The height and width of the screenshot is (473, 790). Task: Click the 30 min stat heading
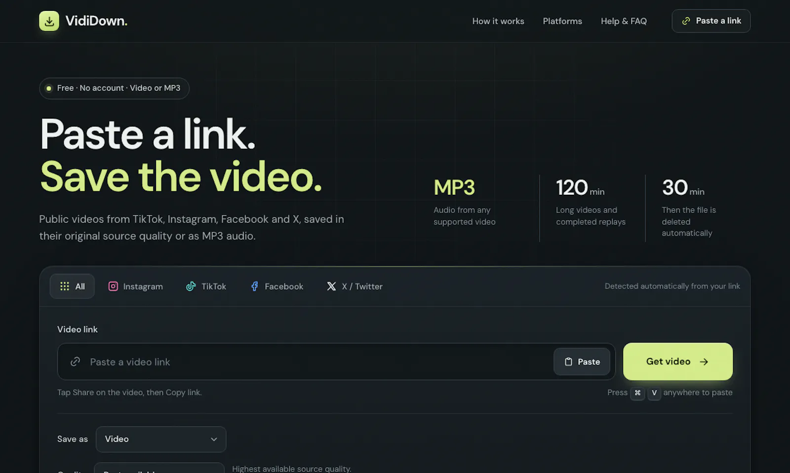683,187
